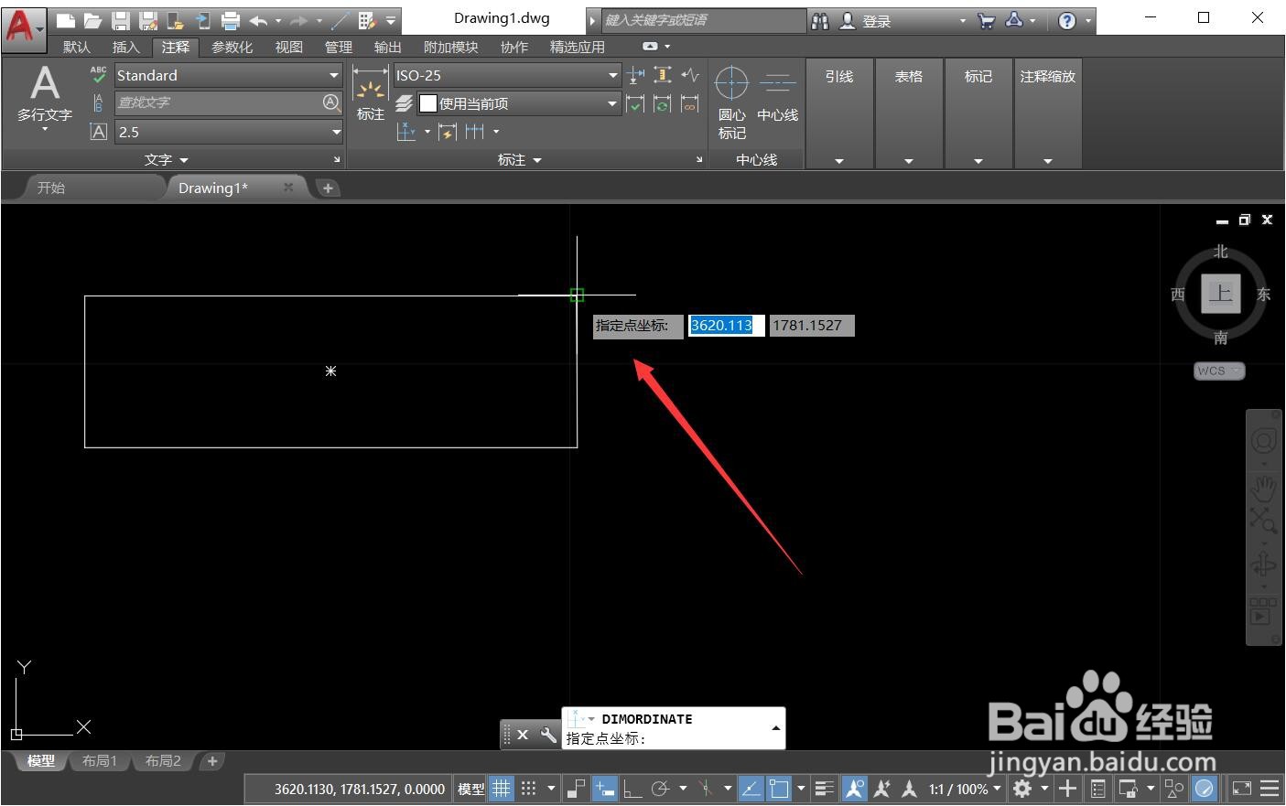This screenshot has height=806, width=1286.
Task: Click the shopping cart icon in title bar
Action: coord(986,20)
